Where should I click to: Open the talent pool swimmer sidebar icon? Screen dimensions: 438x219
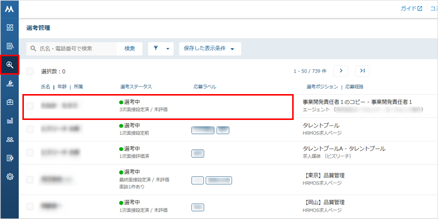10,84
